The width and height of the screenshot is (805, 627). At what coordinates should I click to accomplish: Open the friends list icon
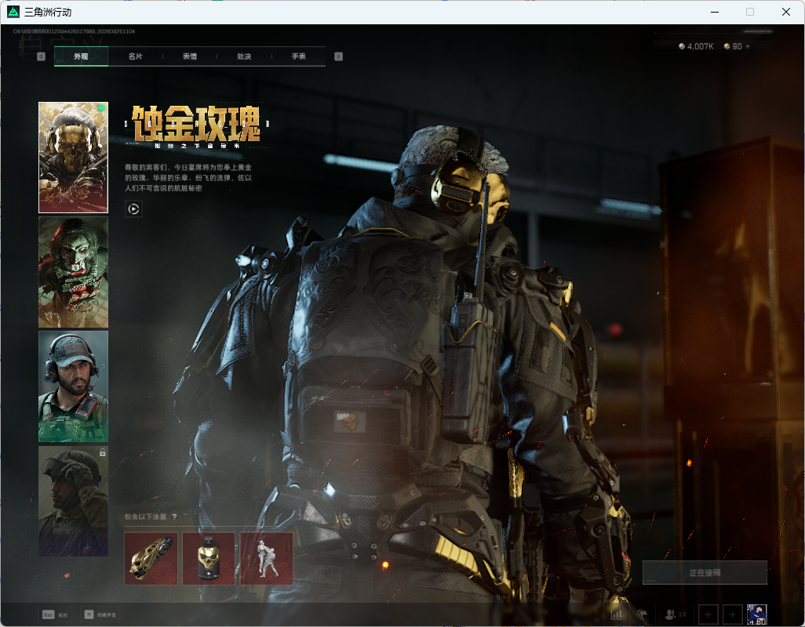pos(675,614)
